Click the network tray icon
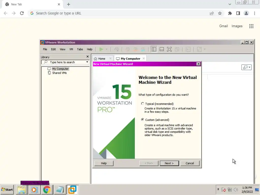 tap(230, 189)
